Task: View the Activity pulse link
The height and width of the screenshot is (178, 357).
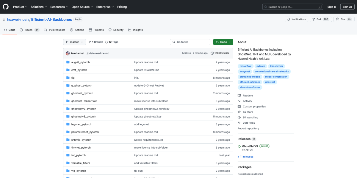Action: coord(247,101)
